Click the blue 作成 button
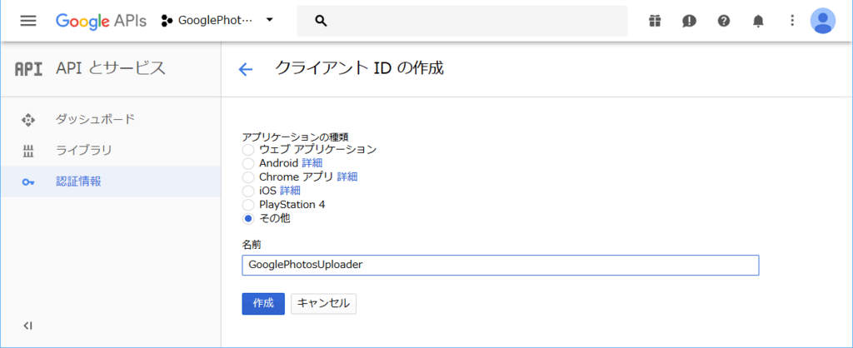The height and width of the screenshot is (348, 853). pyautogui.click(x=263, y=304)
